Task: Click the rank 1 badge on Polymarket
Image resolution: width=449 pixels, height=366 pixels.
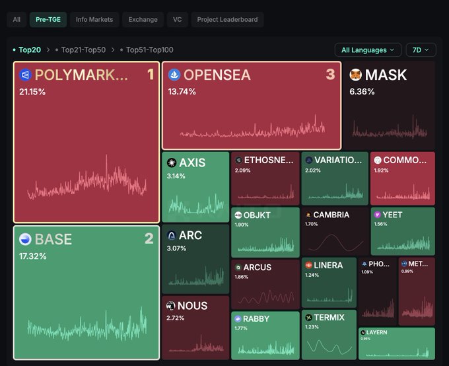Action: click(151, 74)
